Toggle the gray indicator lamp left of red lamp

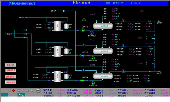click(x=10, y=90)
